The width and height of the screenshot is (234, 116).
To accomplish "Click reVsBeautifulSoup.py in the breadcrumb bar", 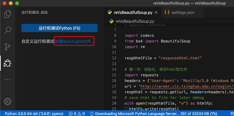I will click(x=135, y=21).
